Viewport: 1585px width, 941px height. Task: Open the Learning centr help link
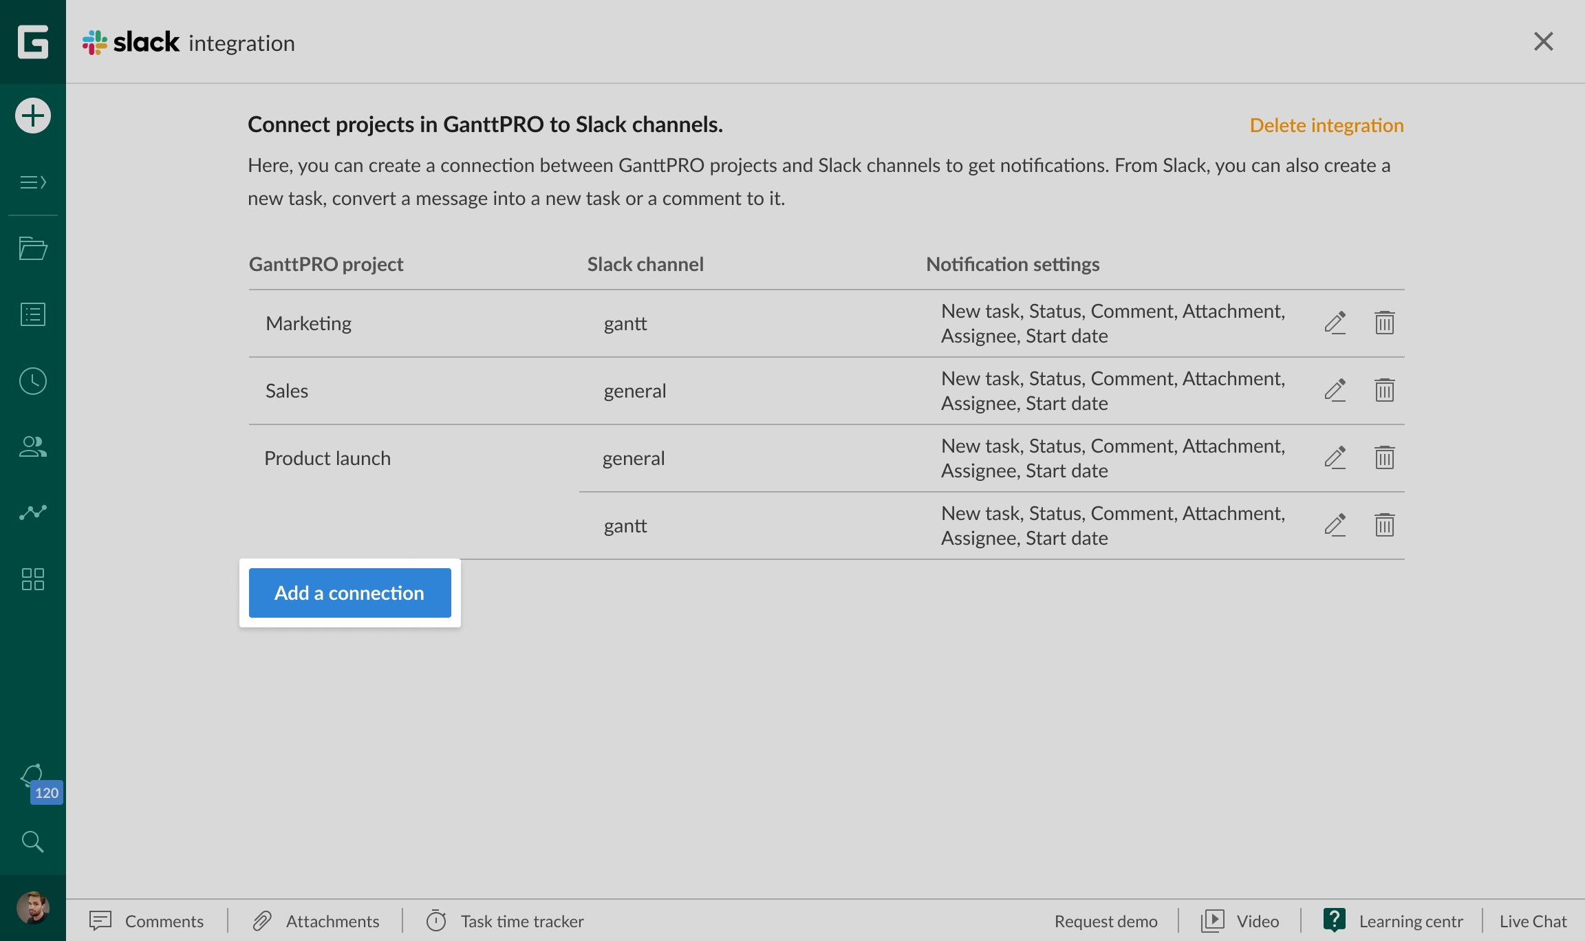click(1394, 921)
